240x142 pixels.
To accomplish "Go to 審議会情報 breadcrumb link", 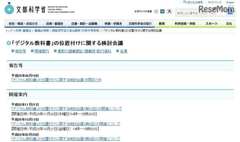I will click(x=42, y=31).
